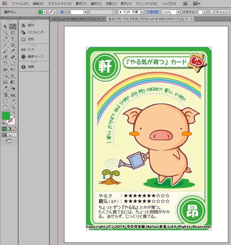The height and width of the screenshot is (245, 231).
Task: Select the Hand tool
Action: (x=5, y=107)
